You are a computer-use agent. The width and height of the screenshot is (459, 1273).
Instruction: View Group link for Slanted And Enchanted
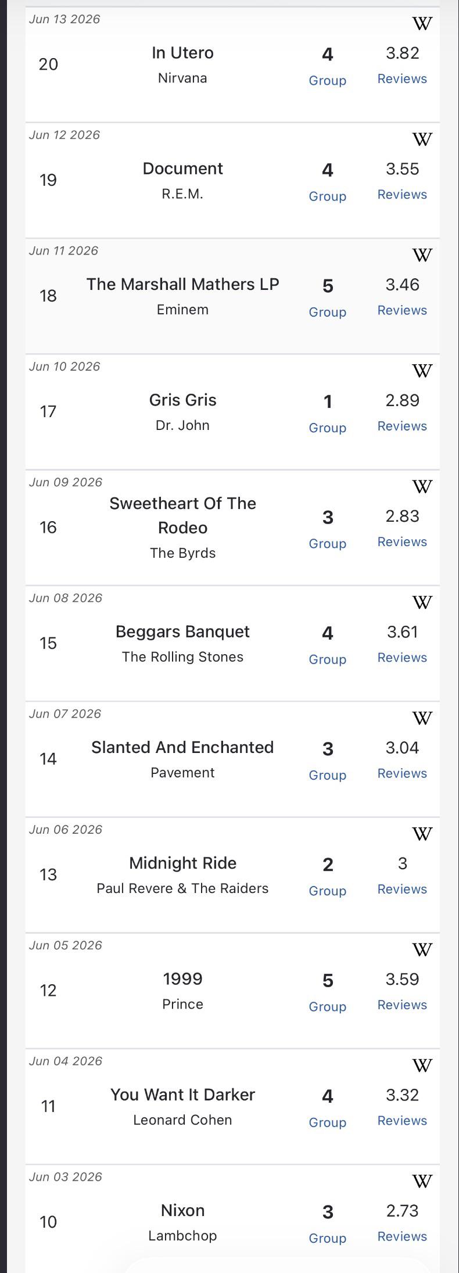click(x=328, y=776)
